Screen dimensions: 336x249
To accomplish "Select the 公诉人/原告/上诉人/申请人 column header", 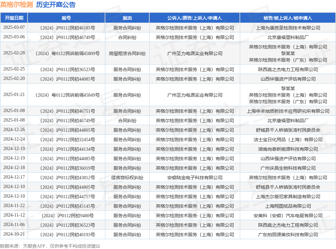I will pos(195,18).
